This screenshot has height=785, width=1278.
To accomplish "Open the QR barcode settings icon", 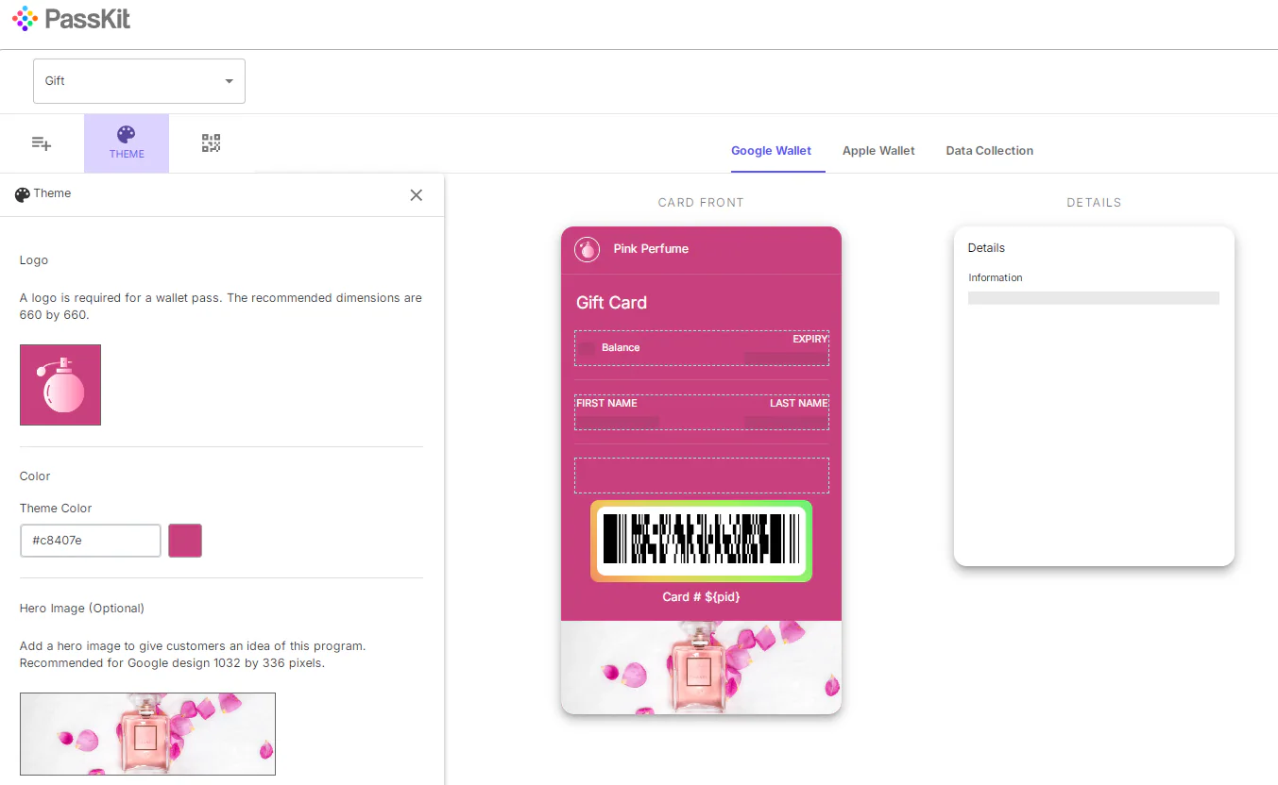I will pos(211,143).
